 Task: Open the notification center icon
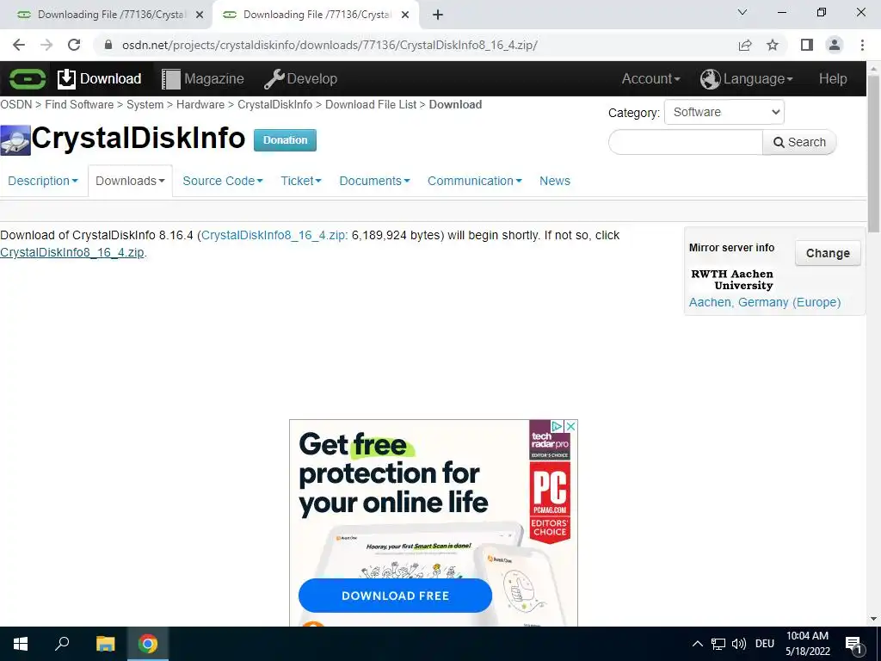point(854,644)
